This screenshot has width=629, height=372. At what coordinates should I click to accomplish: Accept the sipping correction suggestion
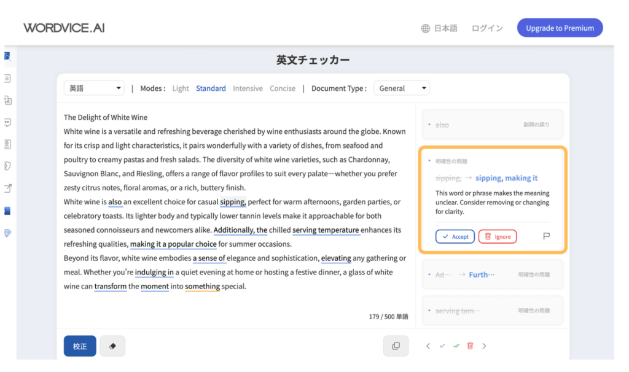point(455,236)
